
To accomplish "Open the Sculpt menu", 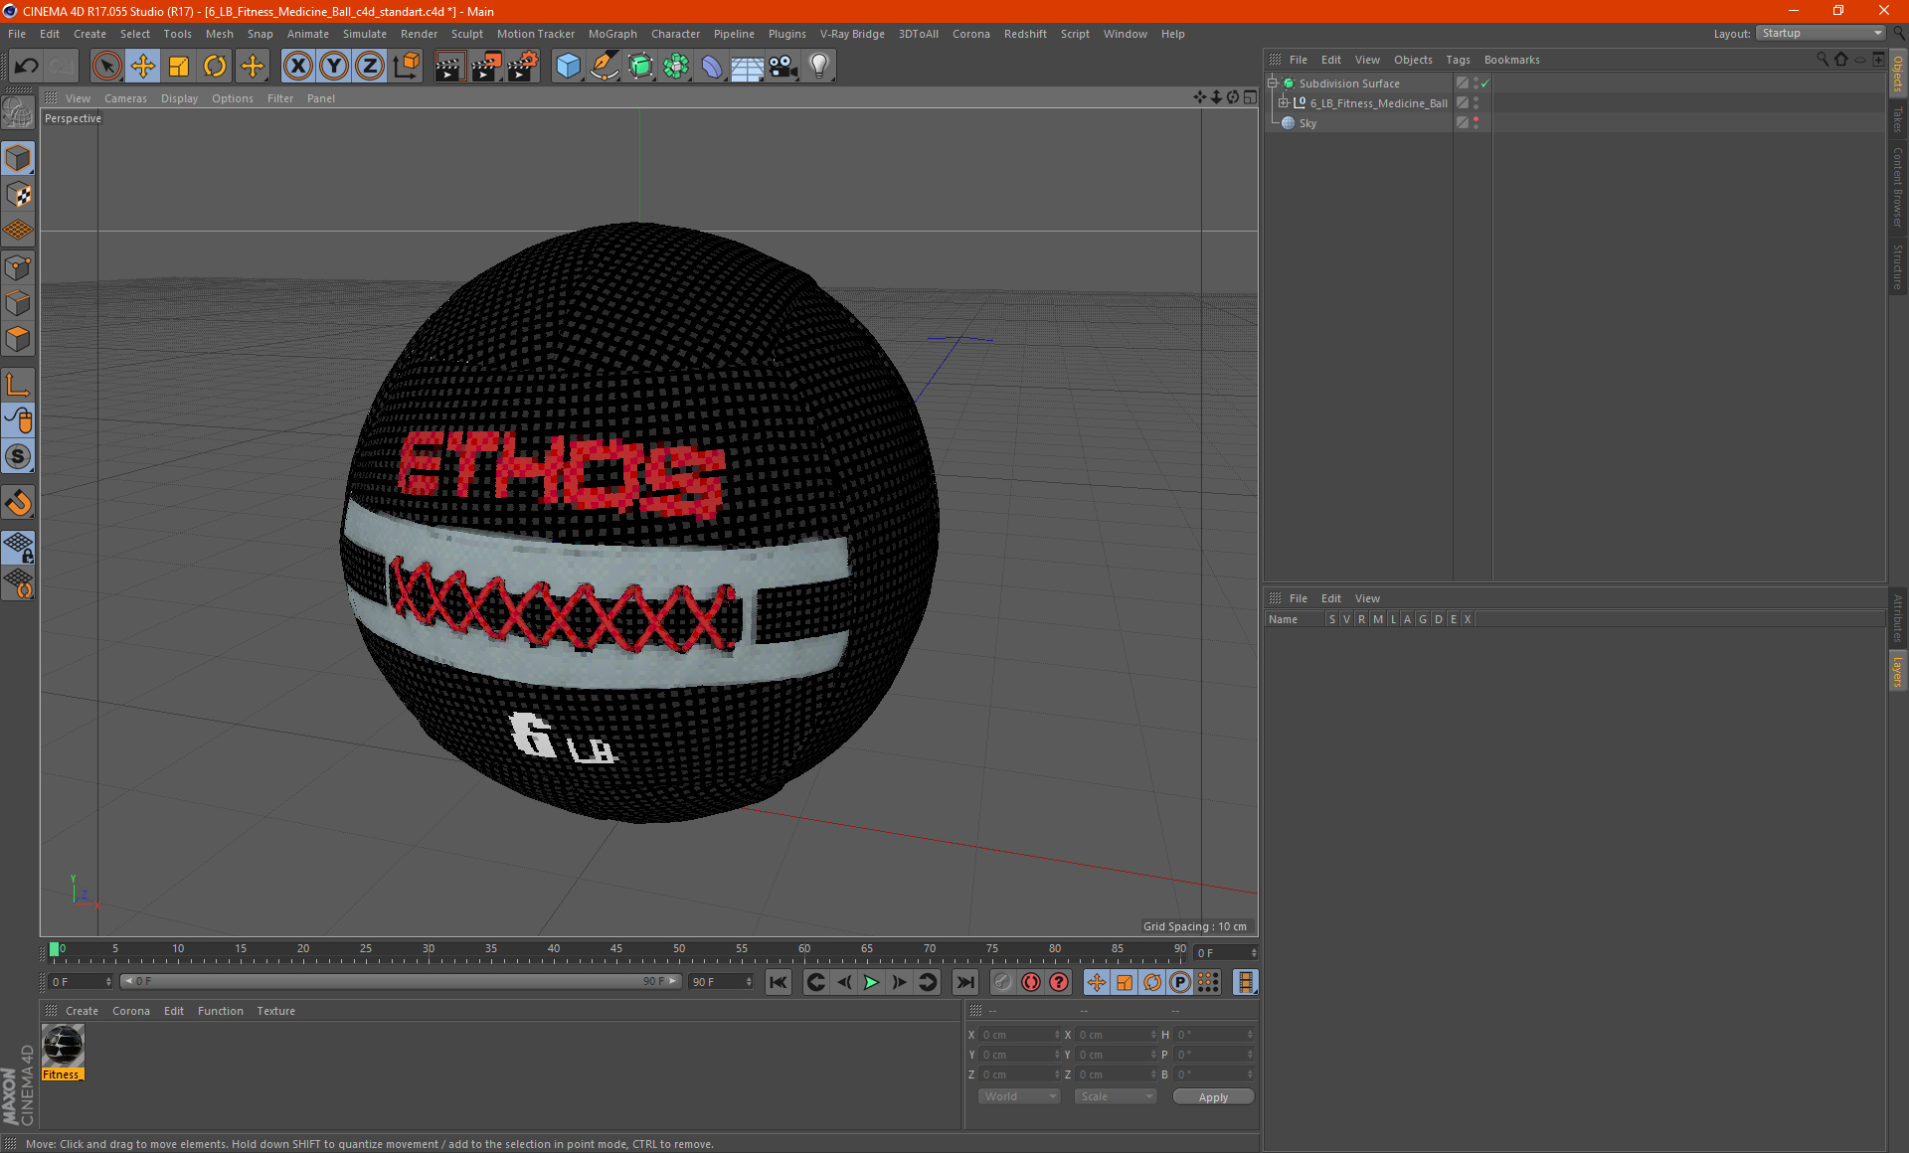I will coord(466,34).
